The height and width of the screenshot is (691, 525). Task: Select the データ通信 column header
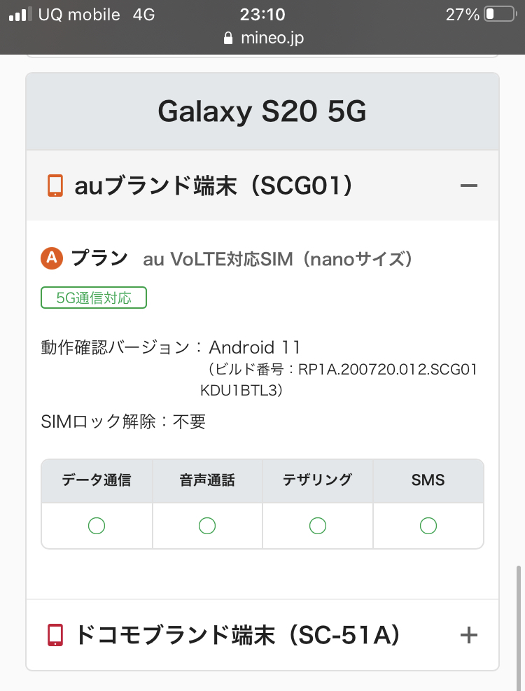(x=97, y=480)
